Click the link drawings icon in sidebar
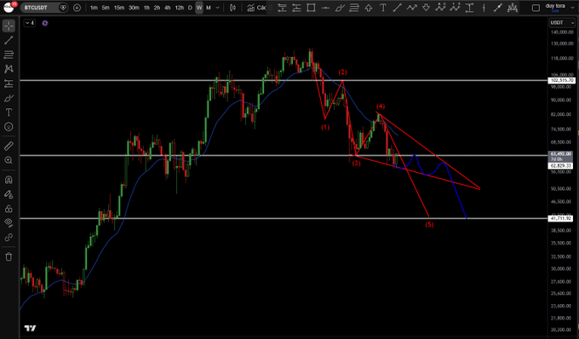Viewport: 579px width, 339px height. tap(9, 237)
